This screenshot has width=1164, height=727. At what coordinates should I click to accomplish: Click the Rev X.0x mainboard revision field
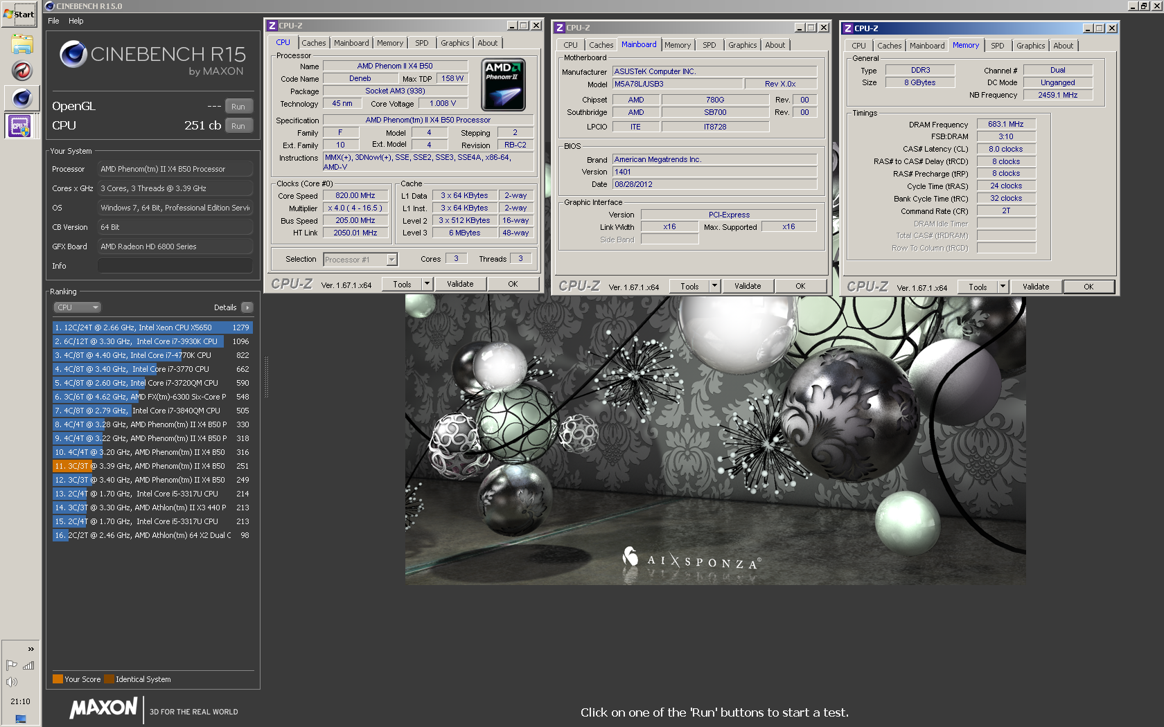pos(780,84)
